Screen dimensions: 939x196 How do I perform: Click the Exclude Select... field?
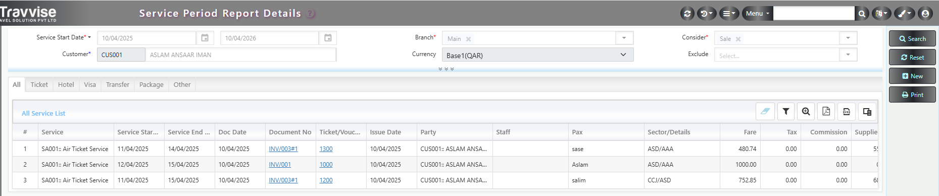[x=777, y=55]
